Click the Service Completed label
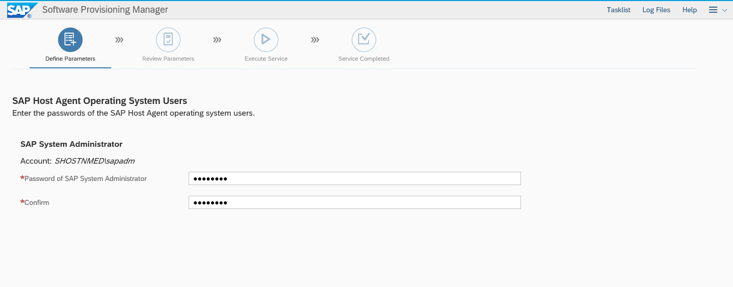Image resolution: width=733 pixels, height=287 pixels. (x=364, y=59)
